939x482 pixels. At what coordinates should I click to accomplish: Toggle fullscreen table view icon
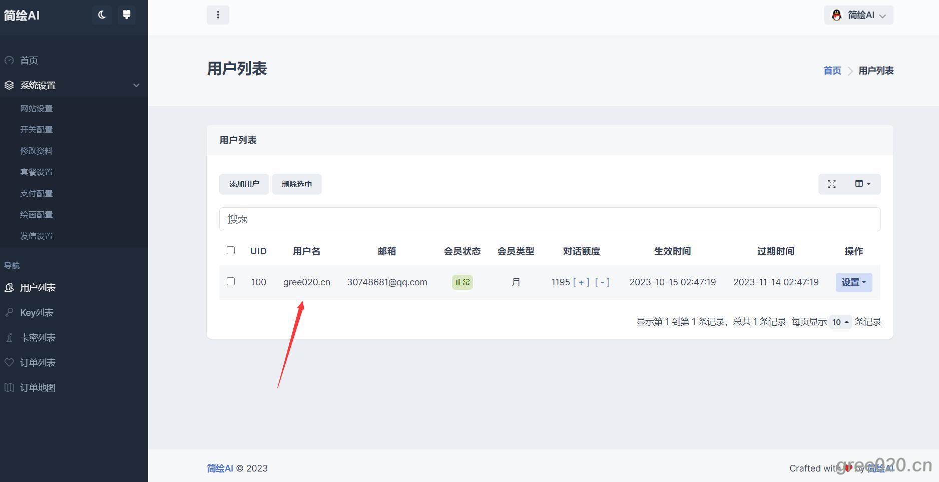pos(832,184)
